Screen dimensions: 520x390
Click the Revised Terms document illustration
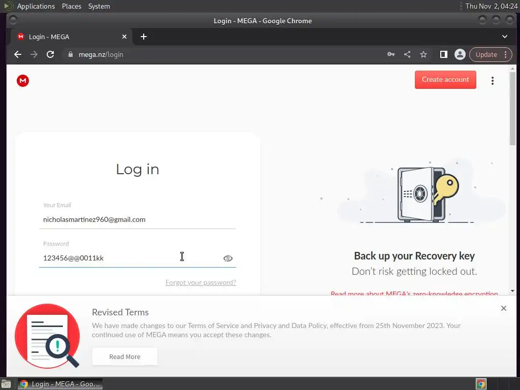[x=47, y=336]
